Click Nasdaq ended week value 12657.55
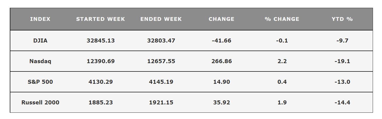 pos(161,61)
